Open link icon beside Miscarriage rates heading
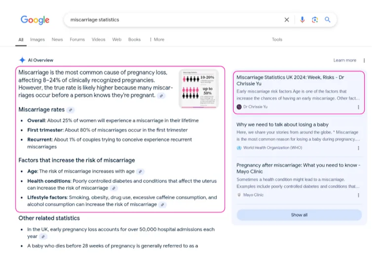Viewport: 383px width, 257px height. click(x=71, y=110)
